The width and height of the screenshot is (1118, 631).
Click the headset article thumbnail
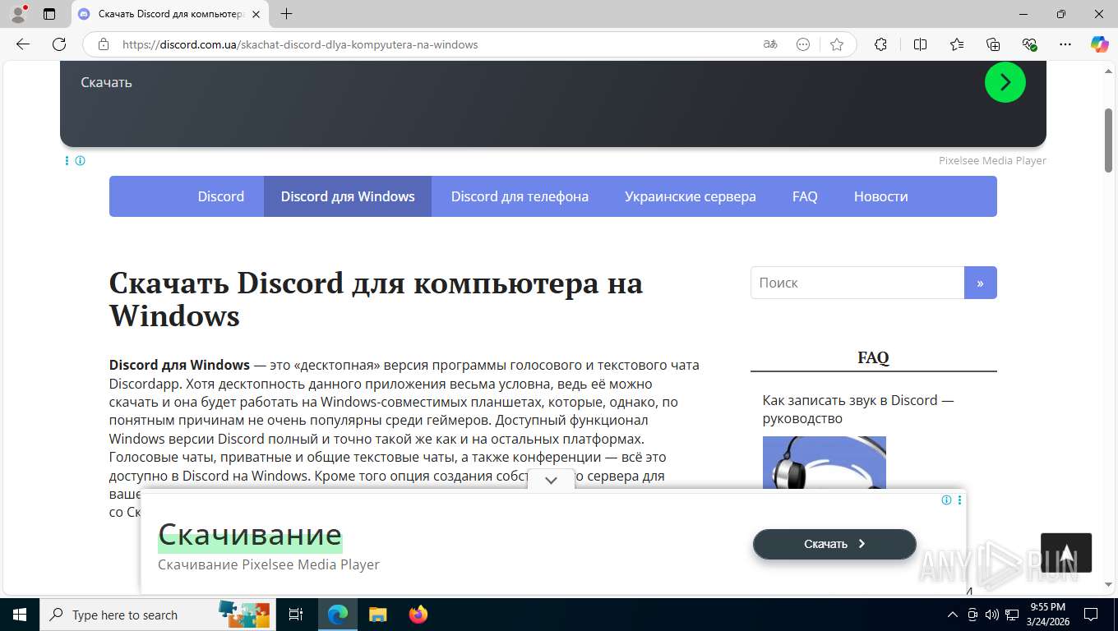[x=825, y=463]
